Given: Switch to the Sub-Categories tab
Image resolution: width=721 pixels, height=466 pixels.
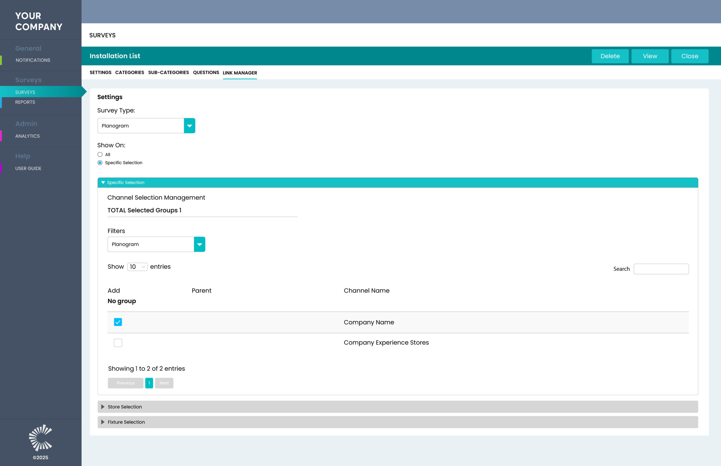Looking at the screenshot, I should [x=169, y=73].
